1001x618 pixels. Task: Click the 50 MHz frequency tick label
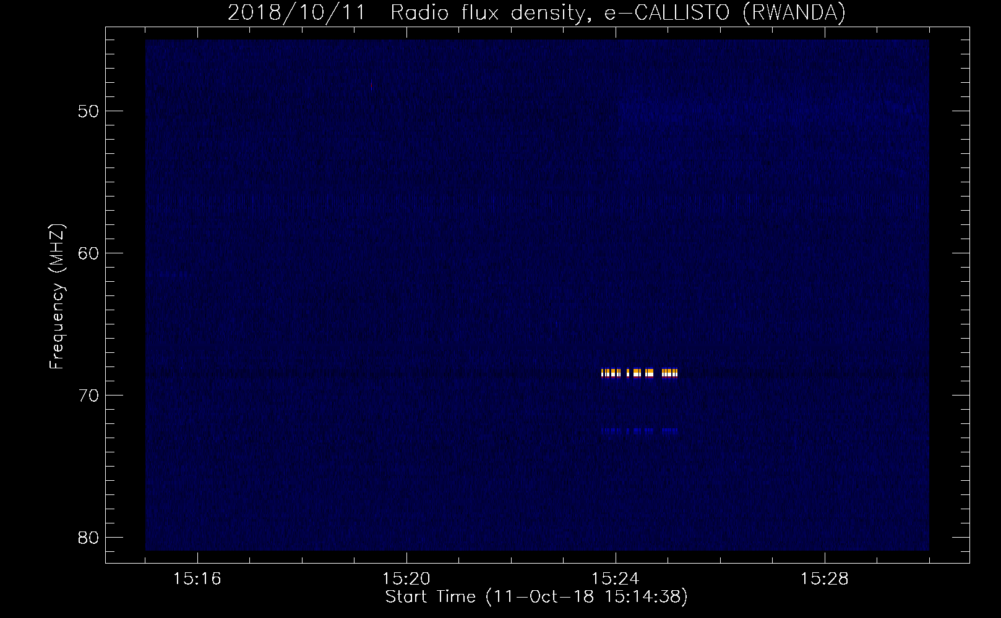click(88, 111)
